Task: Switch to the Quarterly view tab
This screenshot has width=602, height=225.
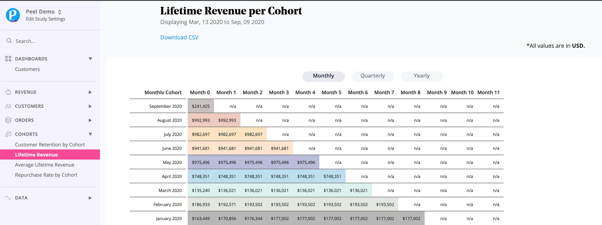Action: coord(373,76)
